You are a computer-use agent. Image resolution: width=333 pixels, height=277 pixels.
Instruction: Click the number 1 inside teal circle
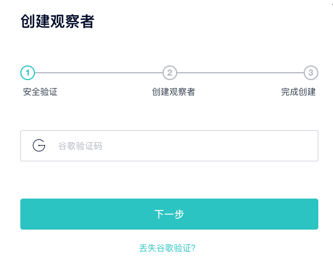pyautogui.click(x=28, y=73)
